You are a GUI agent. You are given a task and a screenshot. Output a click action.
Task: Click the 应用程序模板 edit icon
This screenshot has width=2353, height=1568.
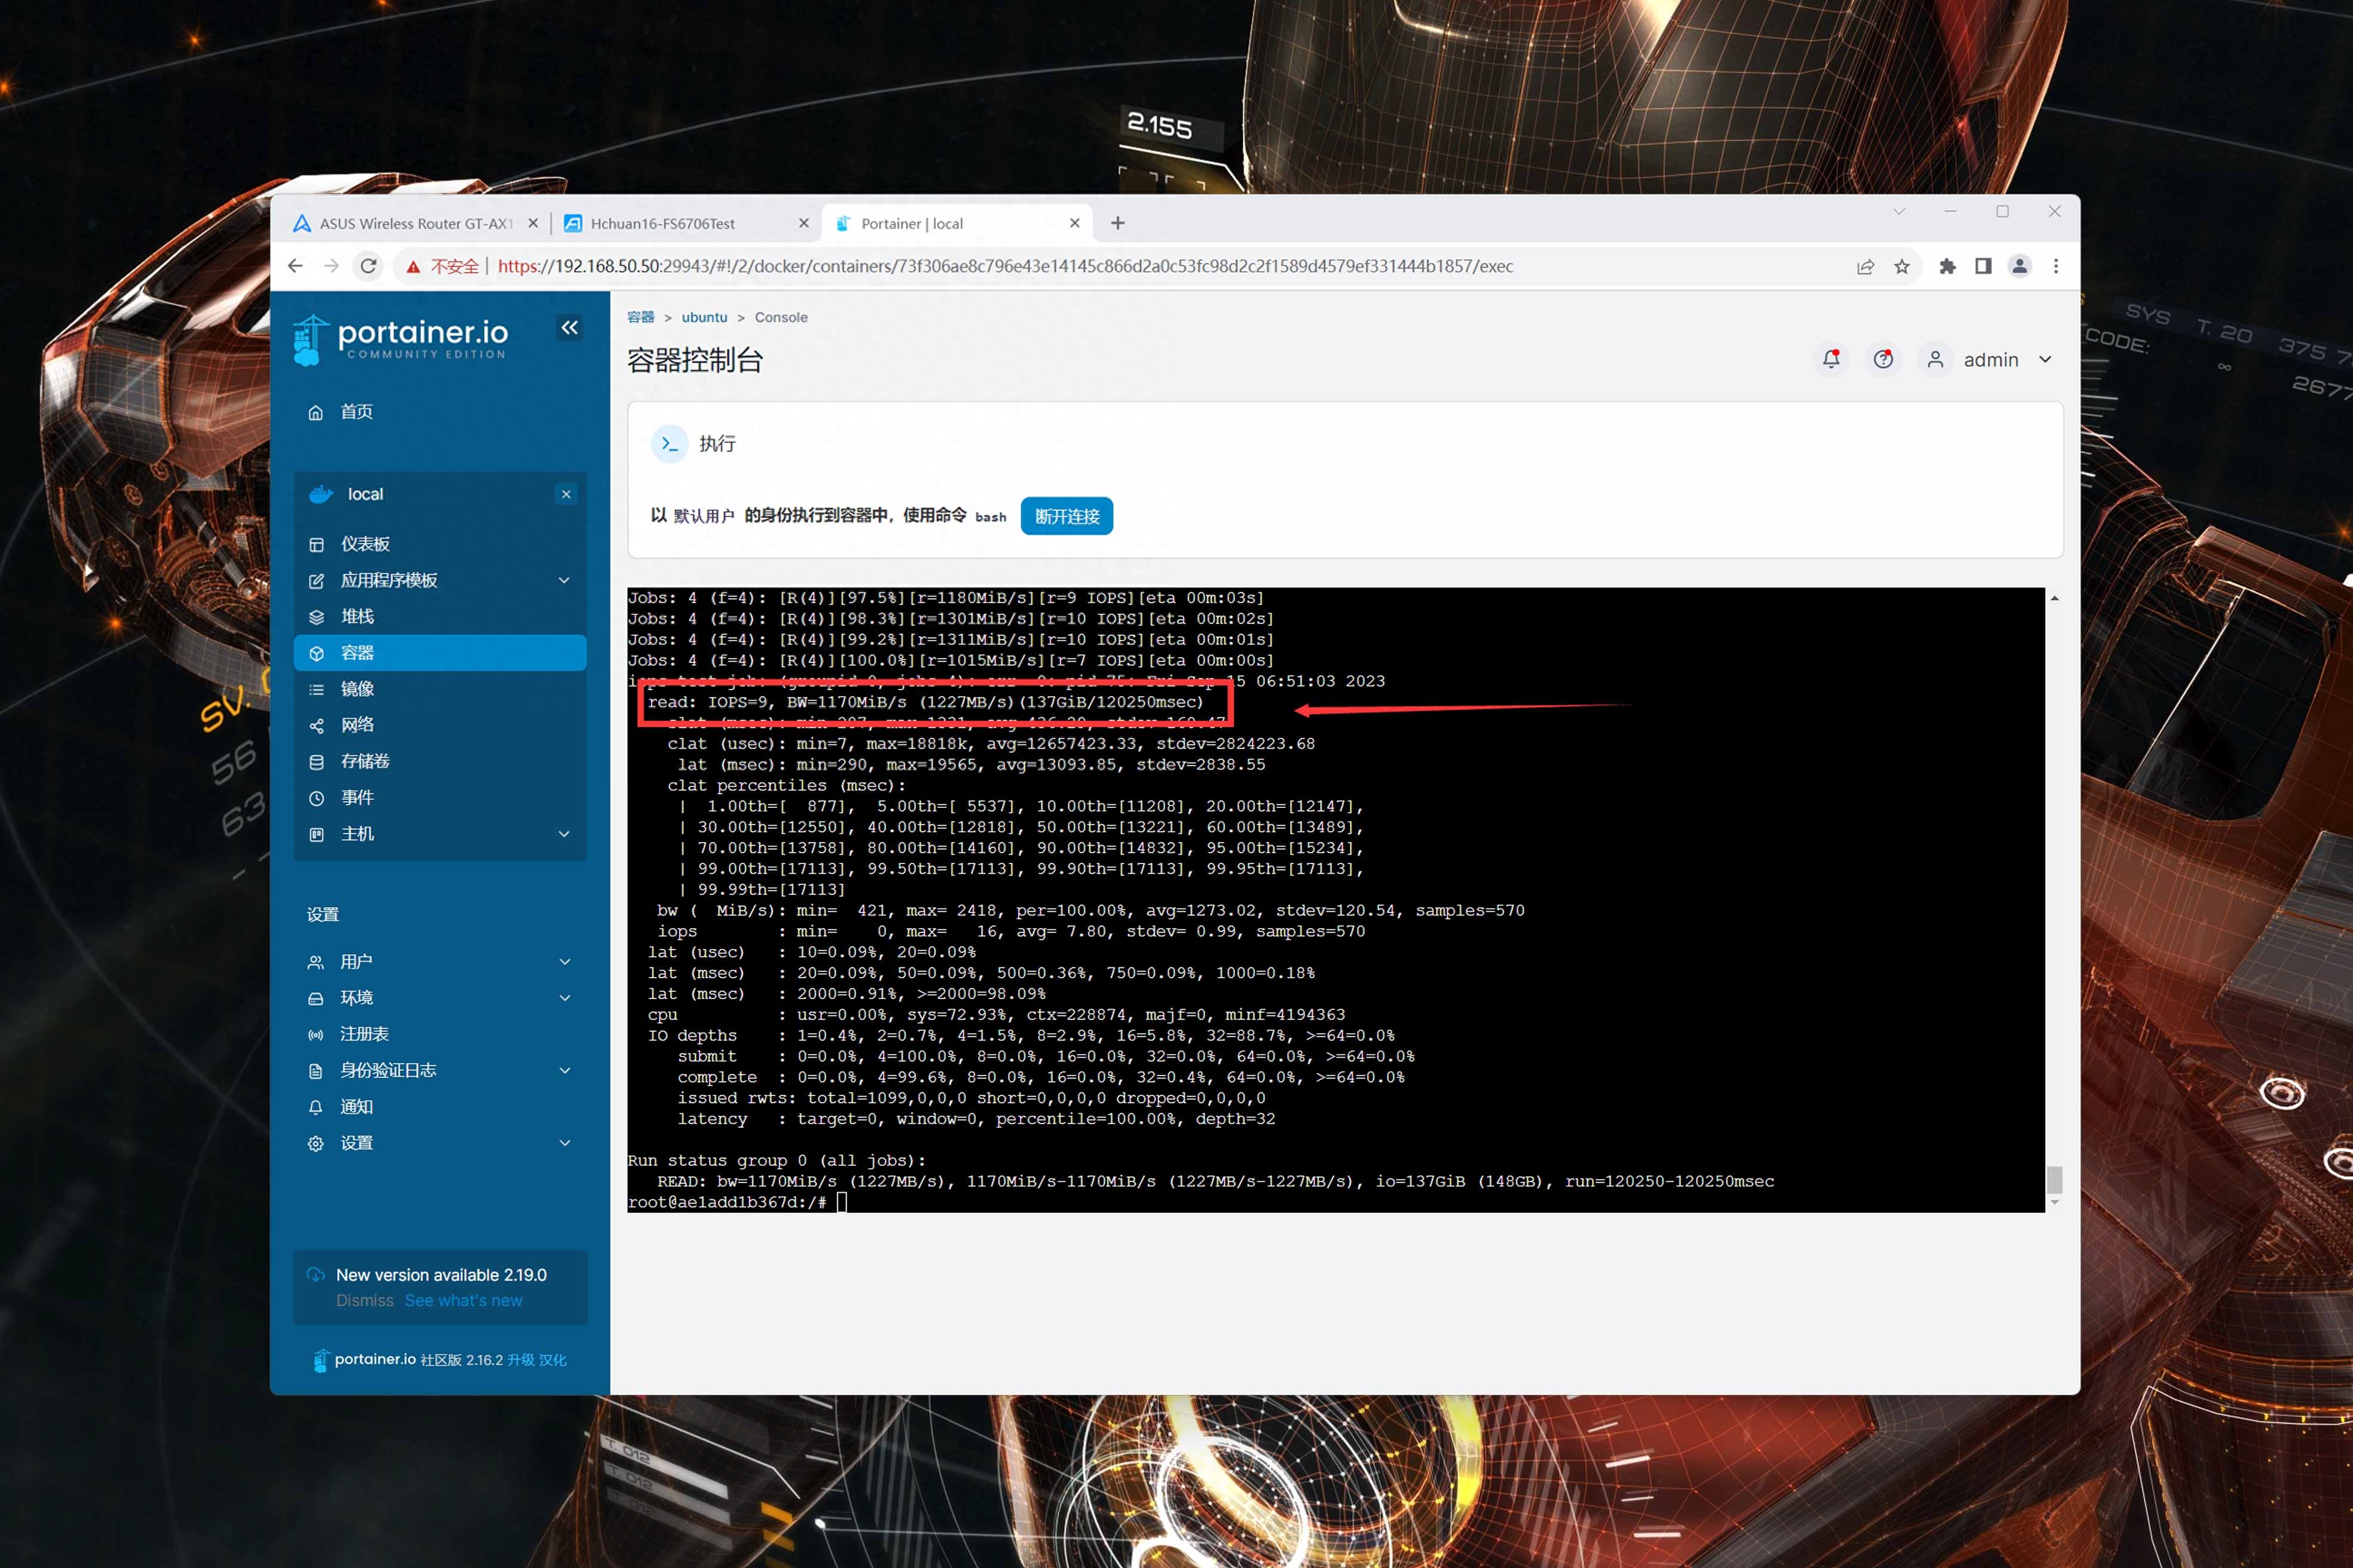(316, 581)
